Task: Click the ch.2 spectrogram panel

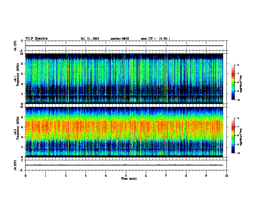Action: [x=124, y=132]
